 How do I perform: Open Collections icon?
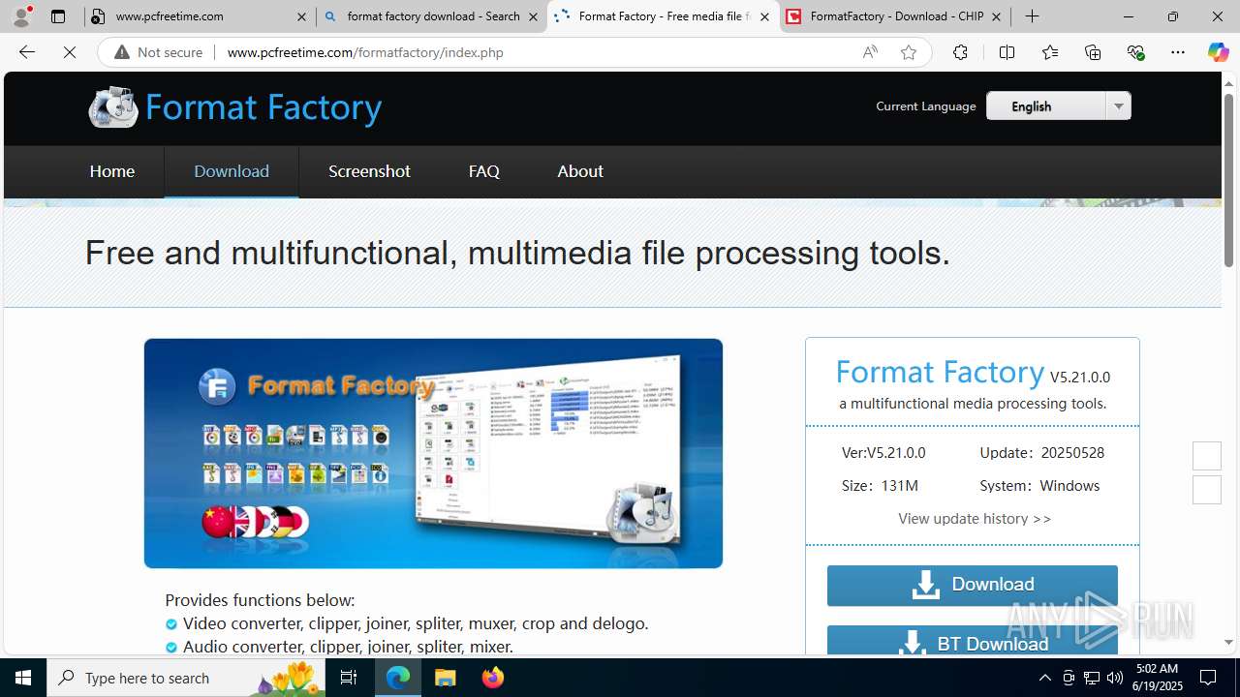coord(1093,52)
